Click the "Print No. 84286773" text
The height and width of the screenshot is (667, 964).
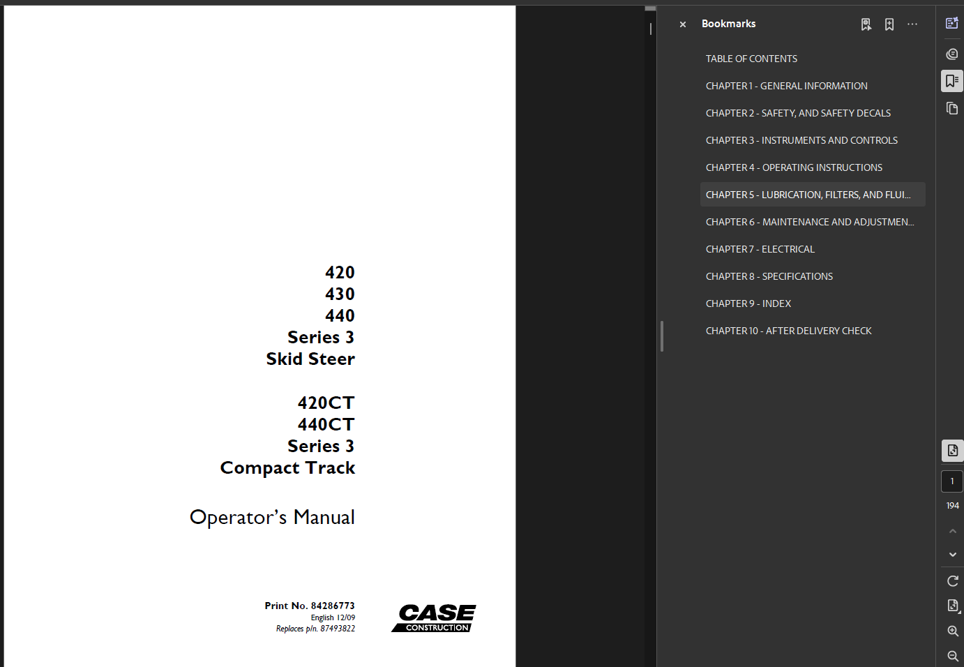(x=310, y=606)
